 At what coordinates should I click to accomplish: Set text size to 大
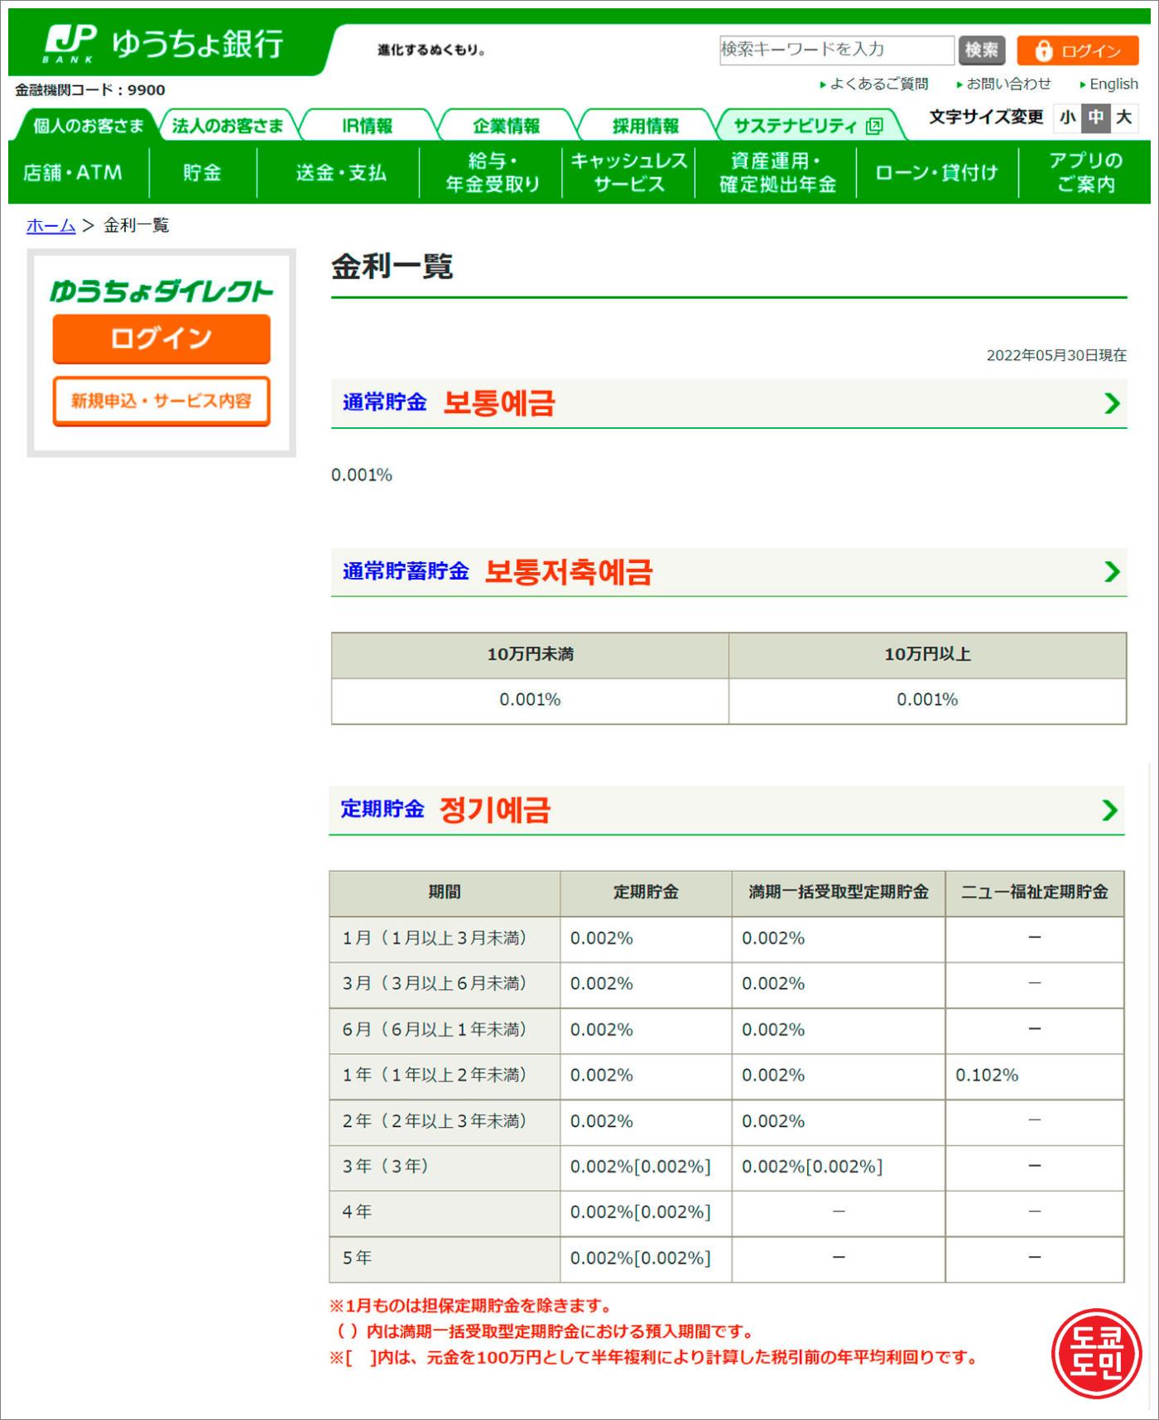point(1123,117)
